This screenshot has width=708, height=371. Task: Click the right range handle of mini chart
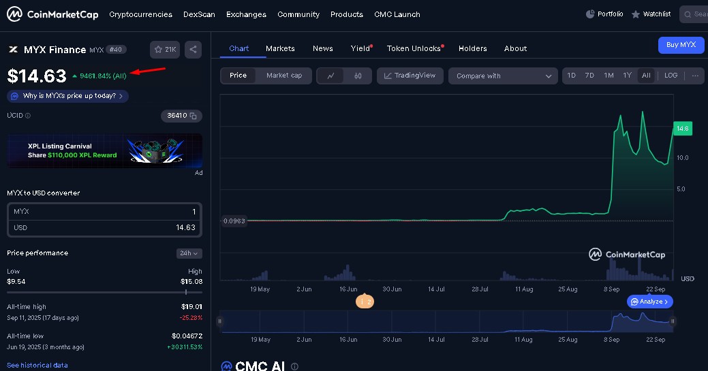tap(673, 321)
